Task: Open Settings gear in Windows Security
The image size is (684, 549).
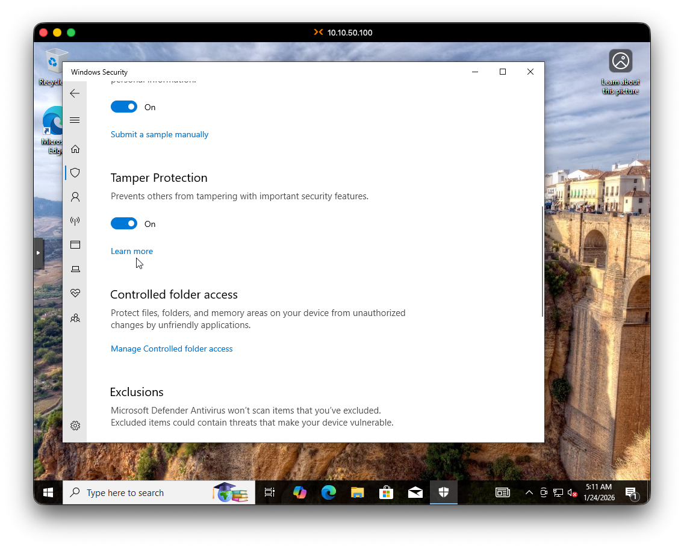Action: tap(75, 426)
